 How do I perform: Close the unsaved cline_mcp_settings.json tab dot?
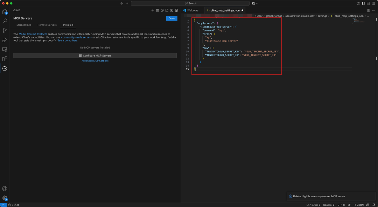[242, 10]
